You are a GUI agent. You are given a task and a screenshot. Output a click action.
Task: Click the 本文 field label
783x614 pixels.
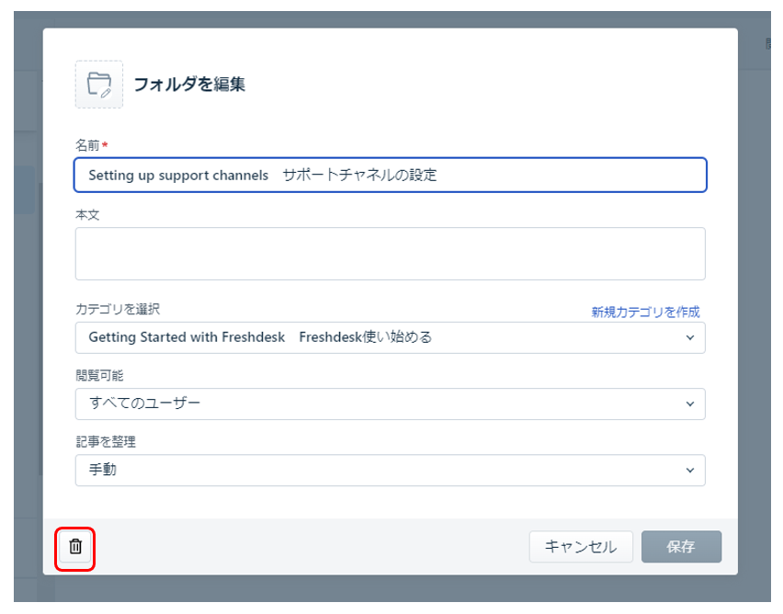tap(87, 215)
